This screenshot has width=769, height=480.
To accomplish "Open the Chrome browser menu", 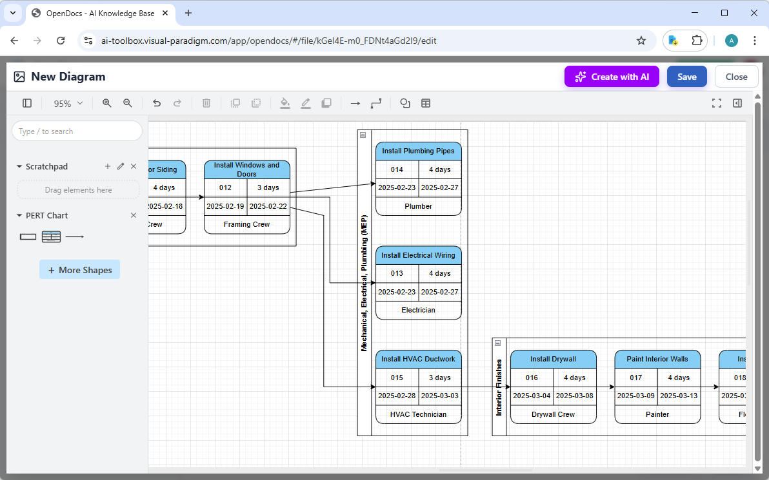I will coord(755,40).
